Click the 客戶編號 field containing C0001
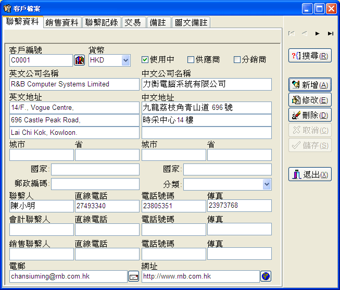Screen dimensions: 340x290 click(x=41, y=60)
